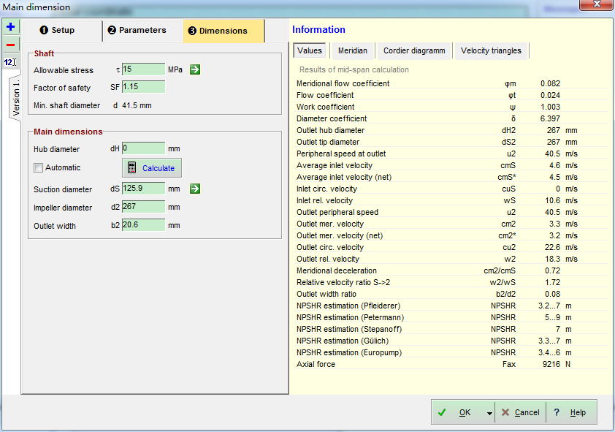The width and height of the screenshot is (615, 432).
Task: Open the Meridian information tab
Action: 353,50
